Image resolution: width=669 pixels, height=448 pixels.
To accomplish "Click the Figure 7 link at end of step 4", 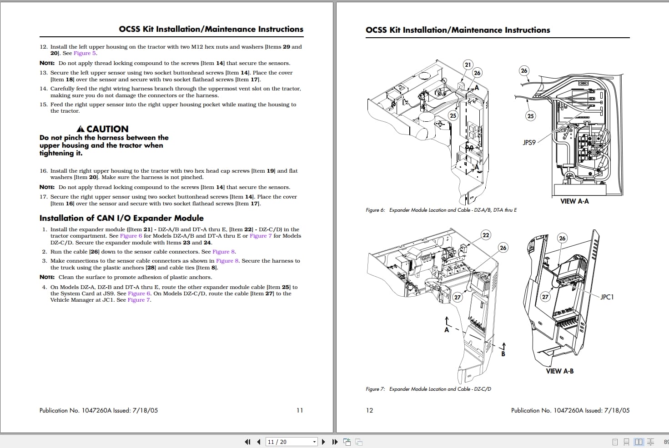I will (138, 300).
